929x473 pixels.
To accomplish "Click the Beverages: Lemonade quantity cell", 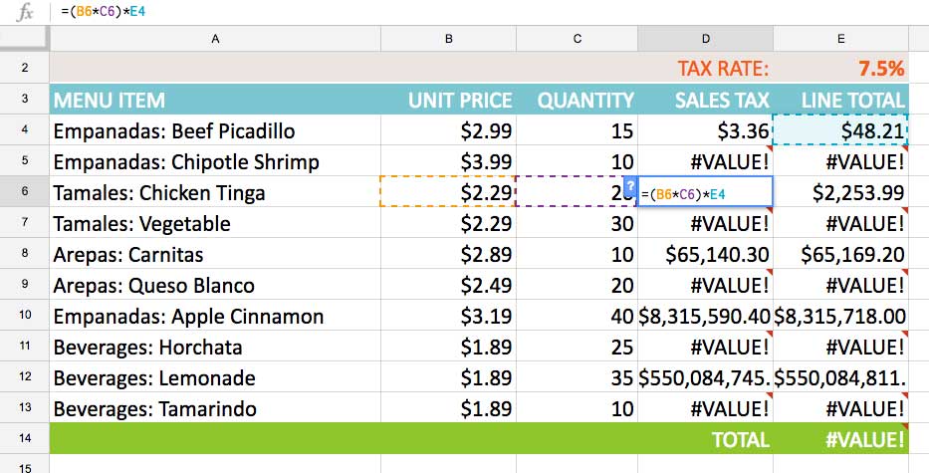I will coord(578,377).
